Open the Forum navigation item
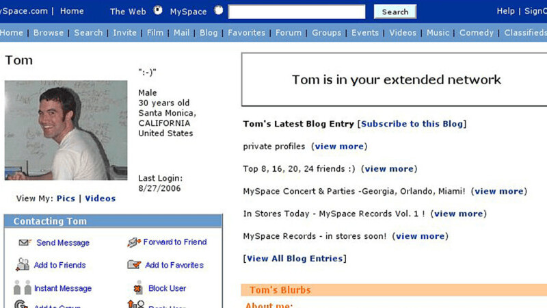The height and width of the screenshot is (308, 547). [x=289, y=33]
